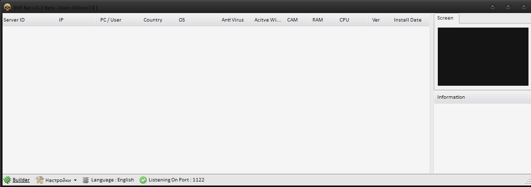Click the black screen preview thumbnail
531x187 pixels.
tap(483, 57)
